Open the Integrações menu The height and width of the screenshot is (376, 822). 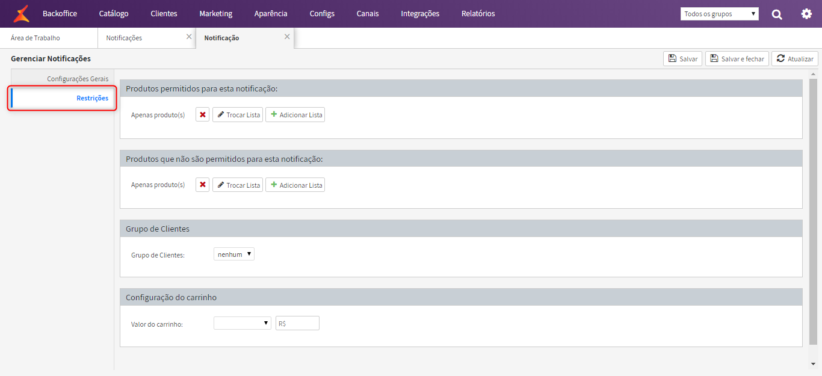(x=420, y=13)
